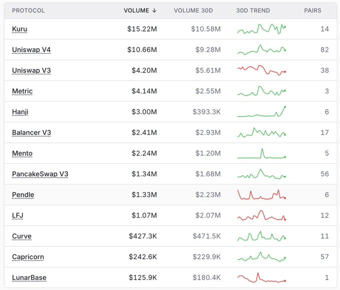The height and width of the screenshot is (290, 340).
Task: Click the pairs count 56
Action: click(x=324, y=174)
